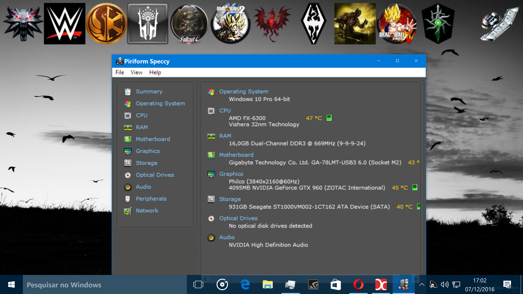Open the Action Center notifications icon
This screenshot has height=294, width=523.
(507, 285)
